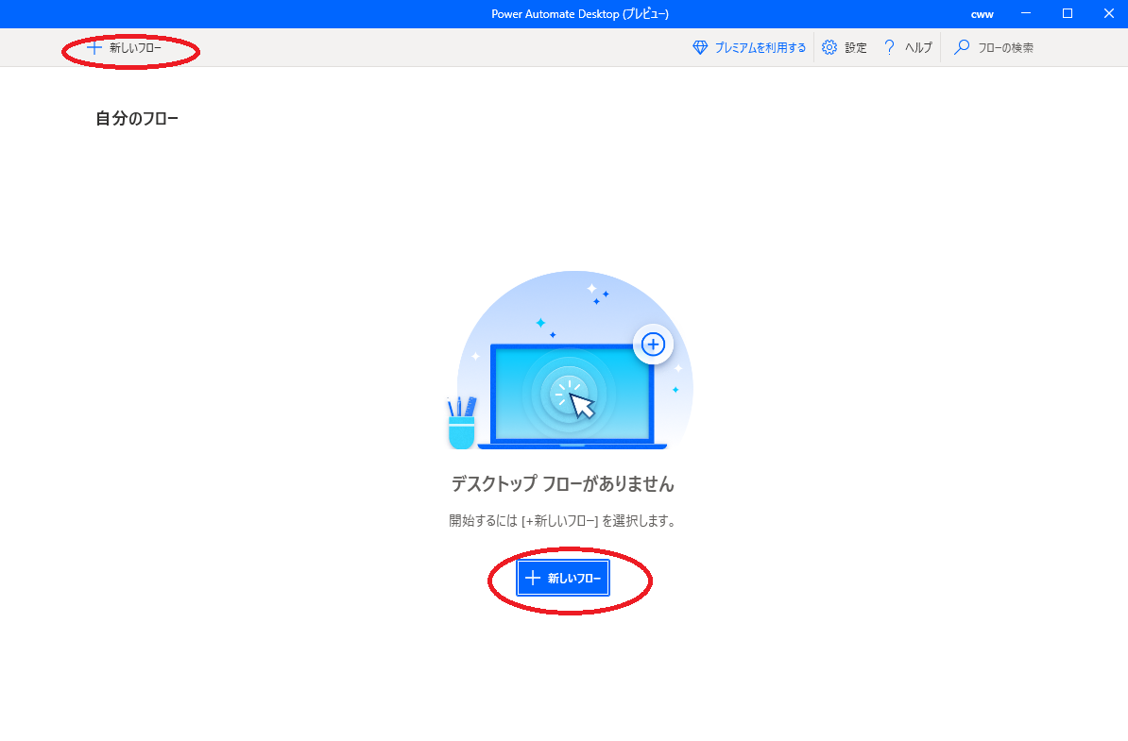This screenshot has height=741, width=1128.
Task: Click the デスクトップ フローがありません message
Action: [x=563, y=484]
